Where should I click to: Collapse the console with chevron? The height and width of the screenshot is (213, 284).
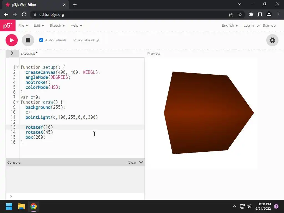[141, 162]
